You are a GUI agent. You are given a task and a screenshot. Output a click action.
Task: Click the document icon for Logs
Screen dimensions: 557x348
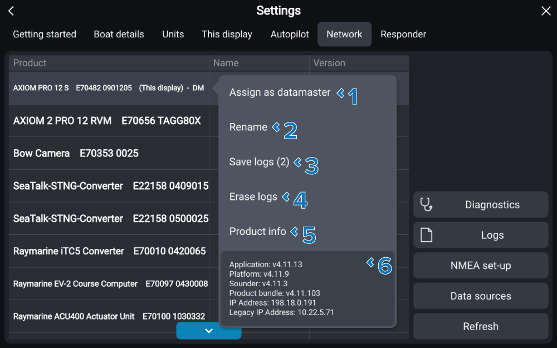pos(426,236)
